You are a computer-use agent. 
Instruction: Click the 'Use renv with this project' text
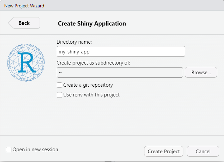click(x=91, y=95)
